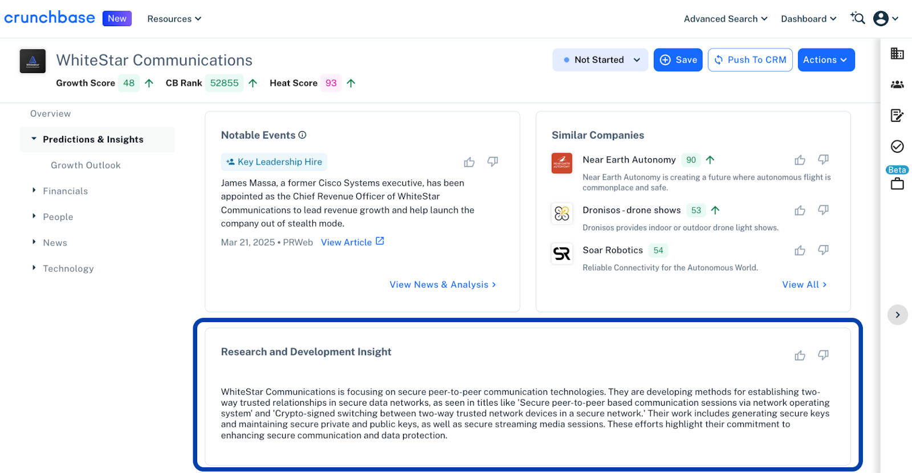
Task: Thumbs up Soar Robotics similar company
Action: tap(800, 250)
